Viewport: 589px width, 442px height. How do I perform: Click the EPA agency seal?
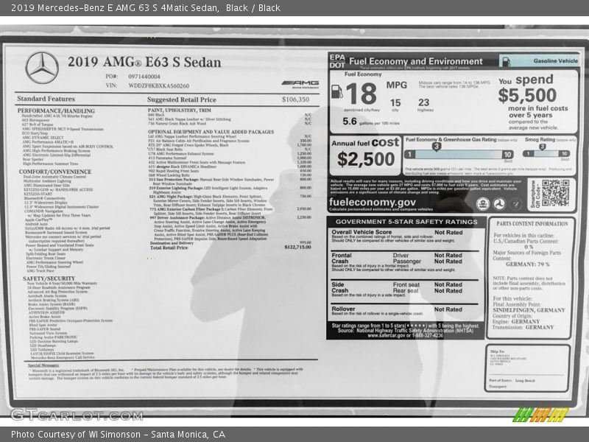(x=483, y=204)
